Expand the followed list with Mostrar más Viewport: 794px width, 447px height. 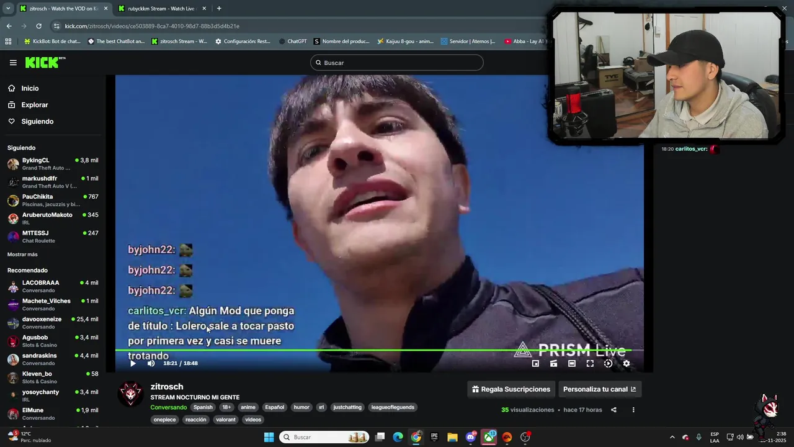tap(22, 255)
